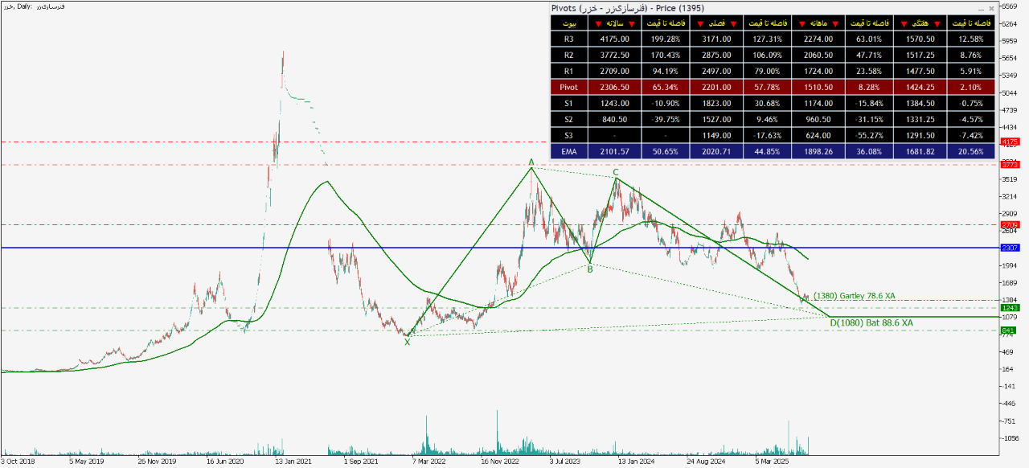Click red arrow left of سالانه header
Viewport: 1029px width, 468px height.
(x=597, y=23)
